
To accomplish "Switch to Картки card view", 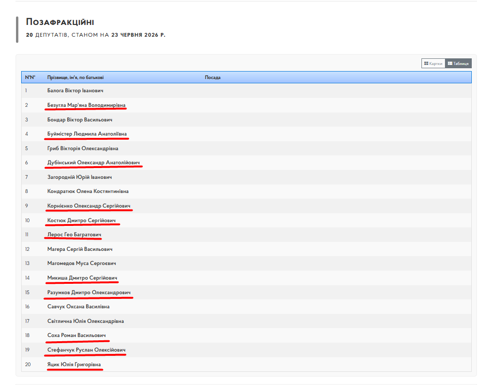I will pos(433,64).
